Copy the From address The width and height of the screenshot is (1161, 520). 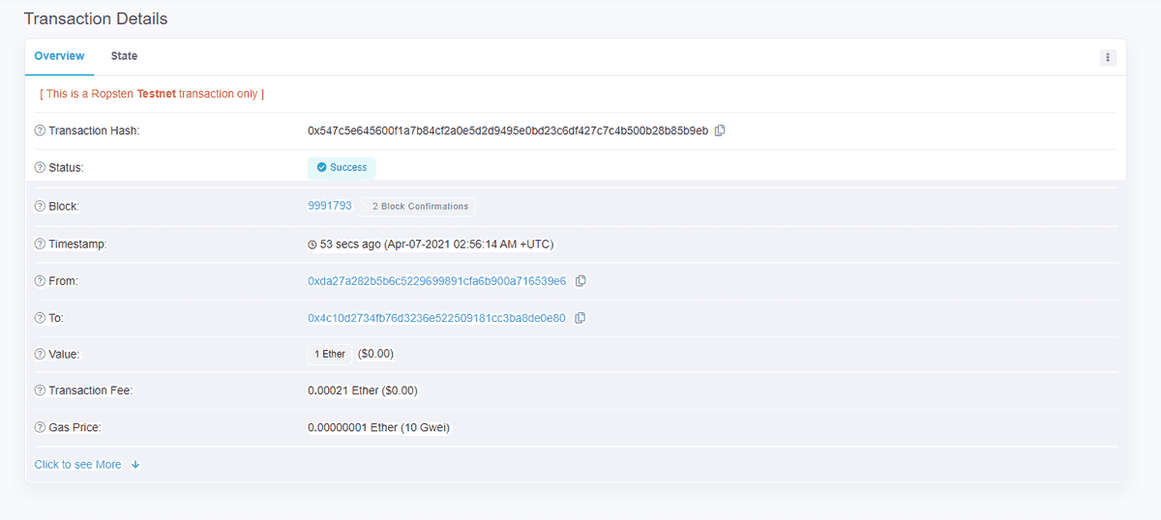point(580,281)
